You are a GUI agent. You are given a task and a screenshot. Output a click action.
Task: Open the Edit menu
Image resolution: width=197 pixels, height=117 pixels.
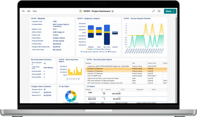29,11
